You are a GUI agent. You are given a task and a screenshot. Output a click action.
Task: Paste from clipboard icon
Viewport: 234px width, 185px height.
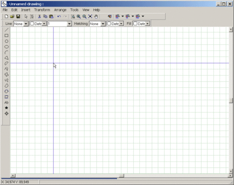[51, 16]
